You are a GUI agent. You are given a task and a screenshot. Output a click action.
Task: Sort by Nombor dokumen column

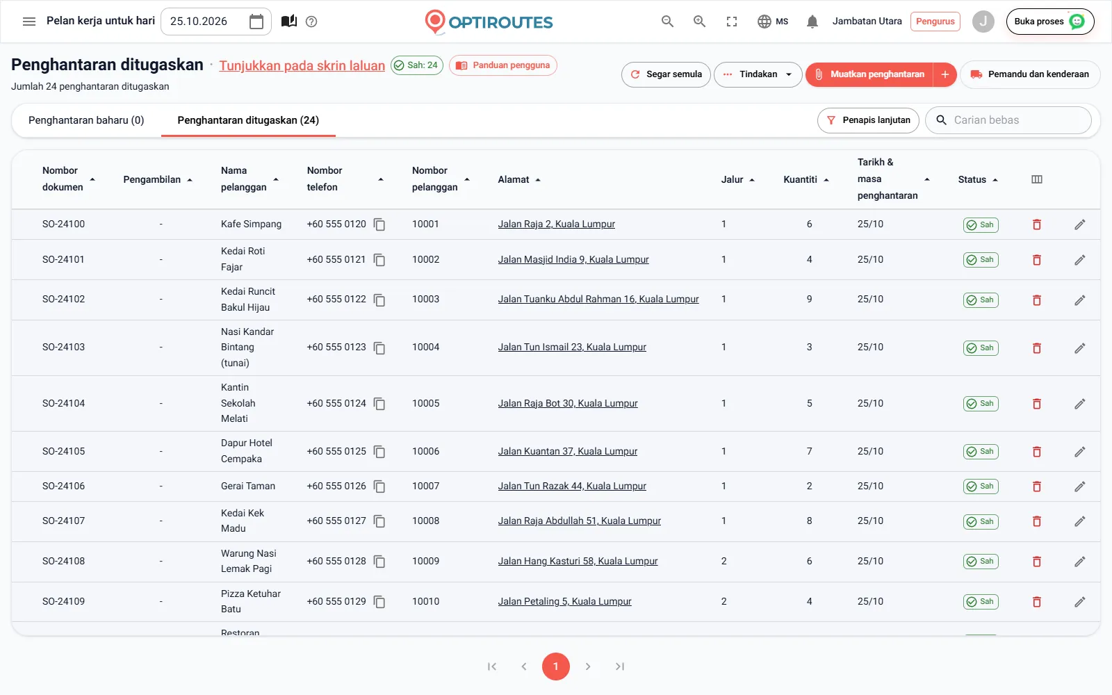click(69, 179)
